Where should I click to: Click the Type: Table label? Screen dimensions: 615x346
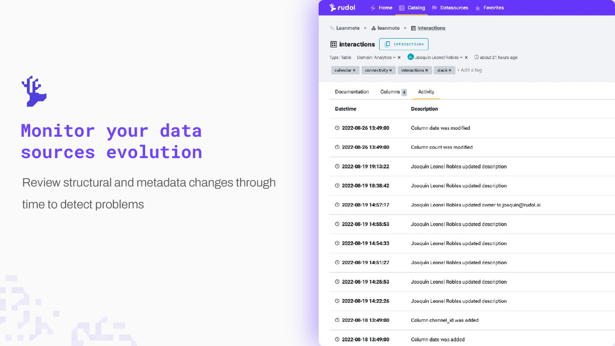coord(340,58)
